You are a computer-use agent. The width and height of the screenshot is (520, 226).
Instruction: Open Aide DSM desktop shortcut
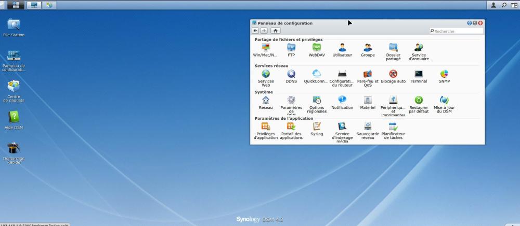coord(14,120)
